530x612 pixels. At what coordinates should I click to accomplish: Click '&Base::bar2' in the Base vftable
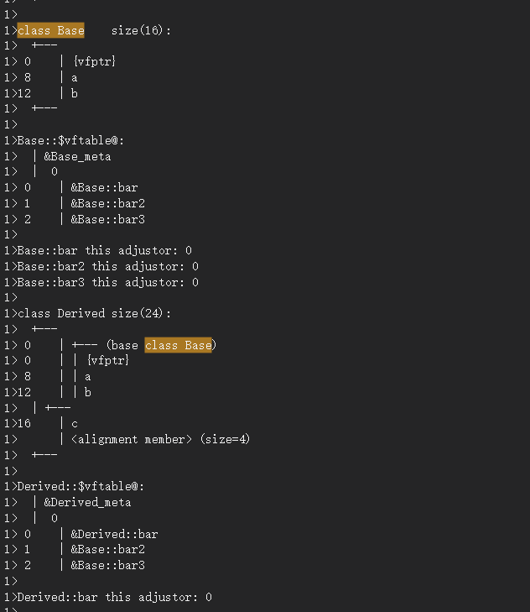click(107, 203)
